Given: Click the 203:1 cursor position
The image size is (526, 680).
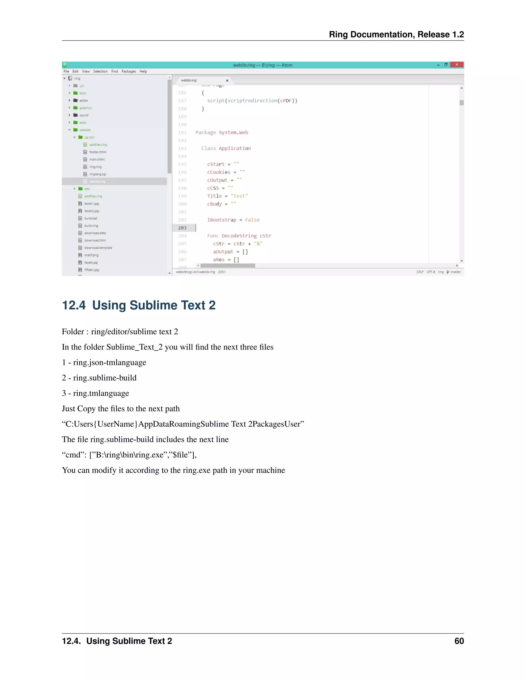Looking at the screenshot, I should pos(222,272).
